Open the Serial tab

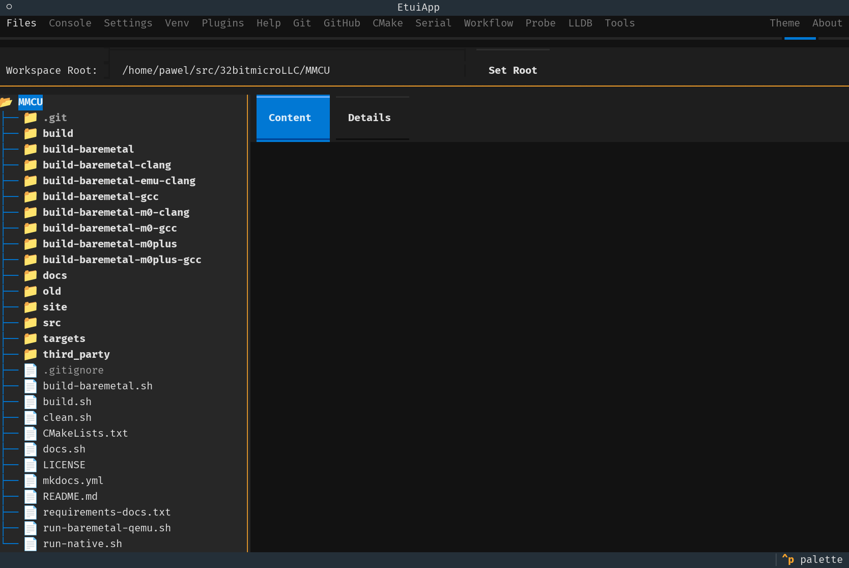434,23
